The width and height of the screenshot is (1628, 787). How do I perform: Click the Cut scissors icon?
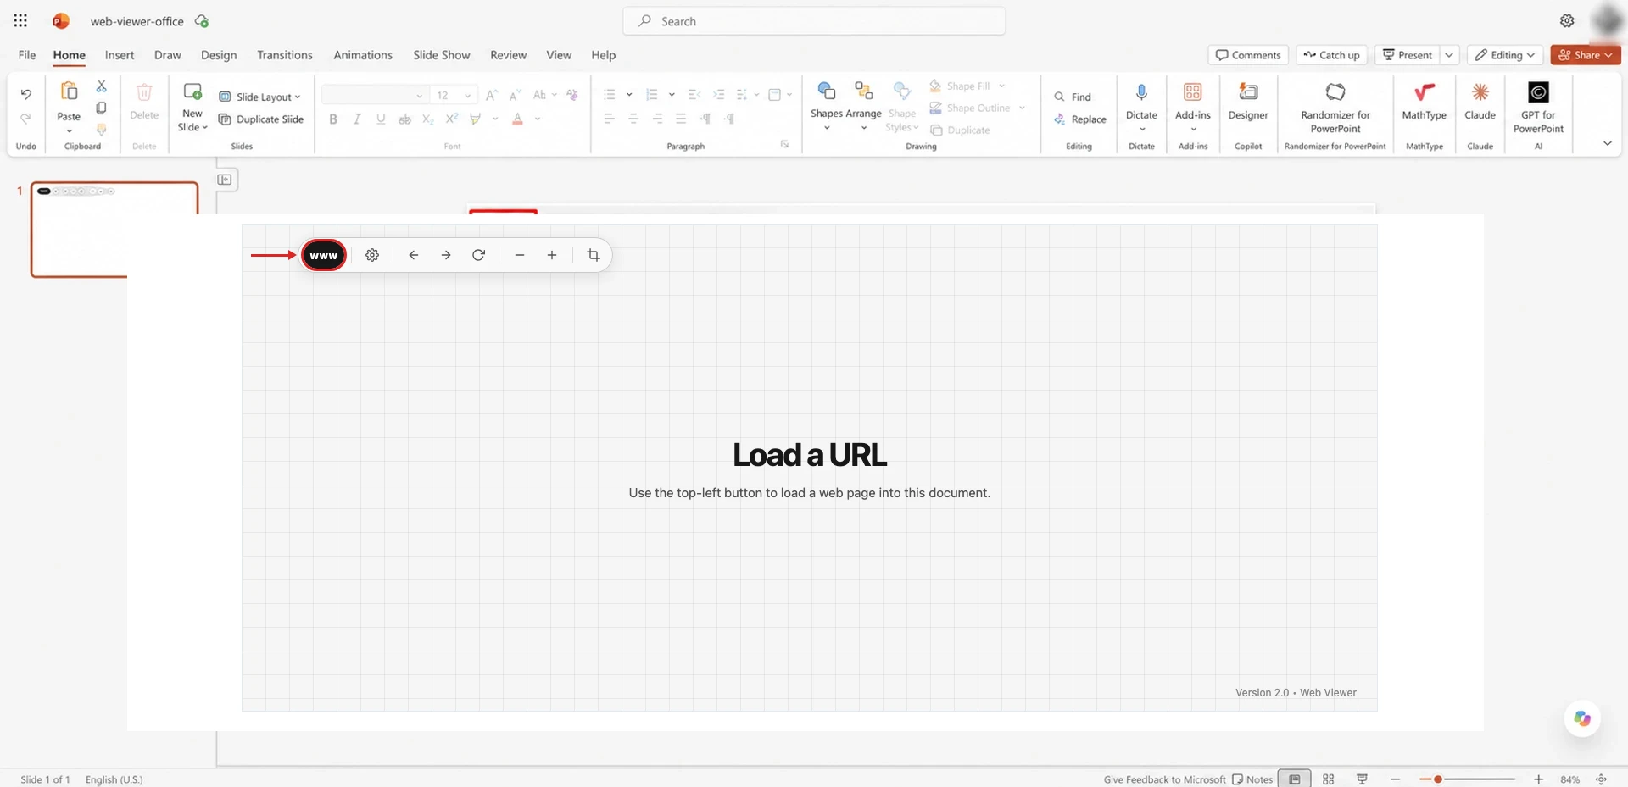pyautogui.click(x=101, y=86)
